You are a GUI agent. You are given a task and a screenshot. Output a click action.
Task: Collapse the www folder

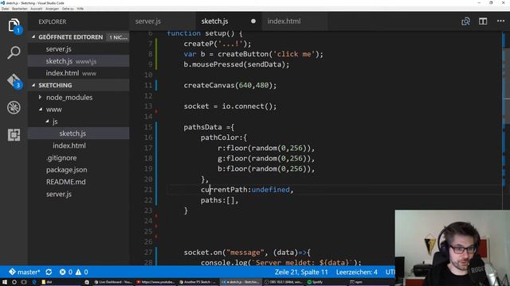click(41, 110)
